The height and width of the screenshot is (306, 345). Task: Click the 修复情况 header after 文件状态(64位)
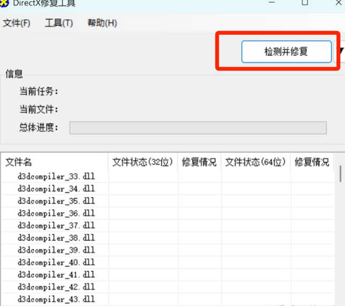[312, 162]
